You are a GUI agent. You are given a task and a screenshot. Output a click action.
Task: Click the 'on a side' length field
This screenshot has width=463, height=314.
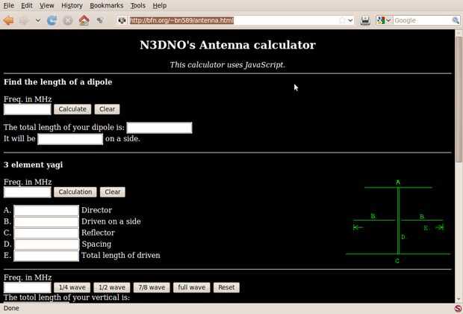coord(70,139)
